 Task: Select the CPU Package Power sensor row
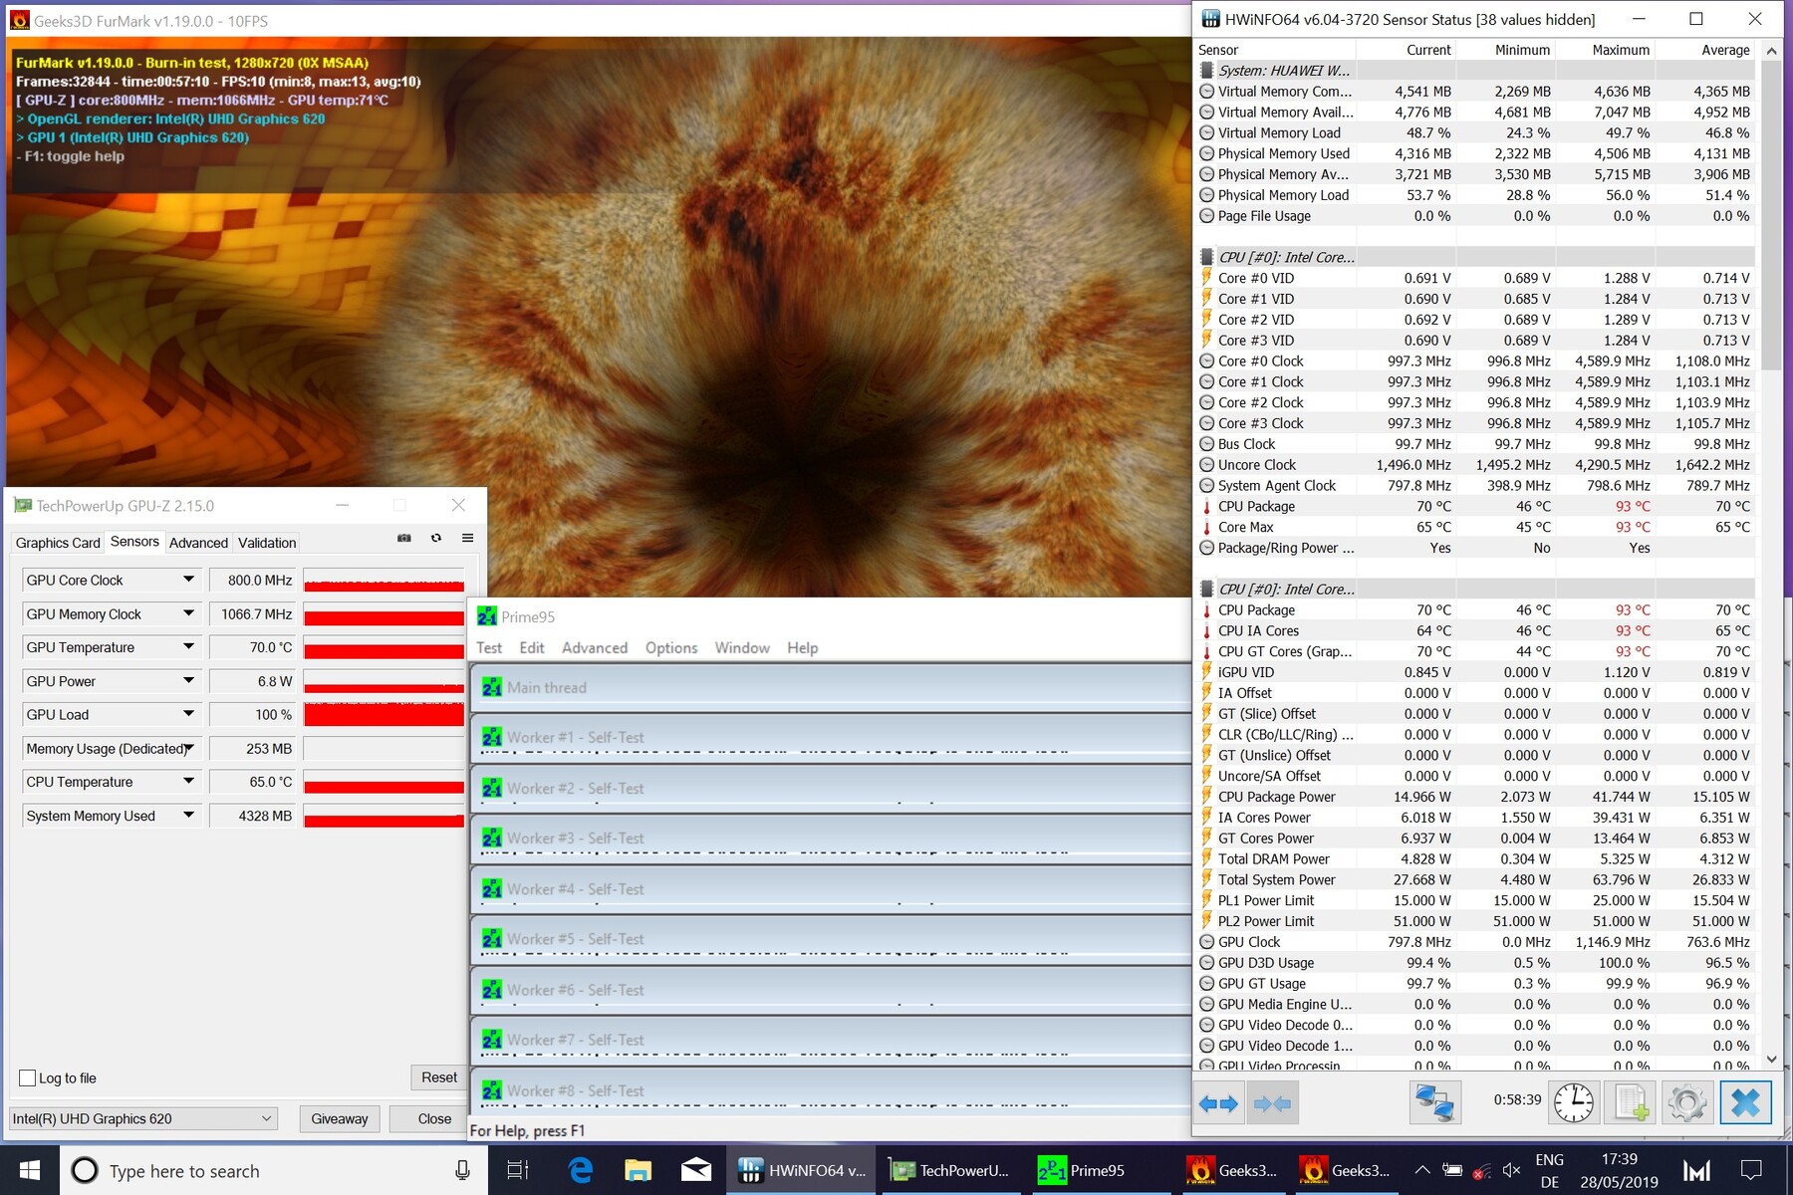1475,797
